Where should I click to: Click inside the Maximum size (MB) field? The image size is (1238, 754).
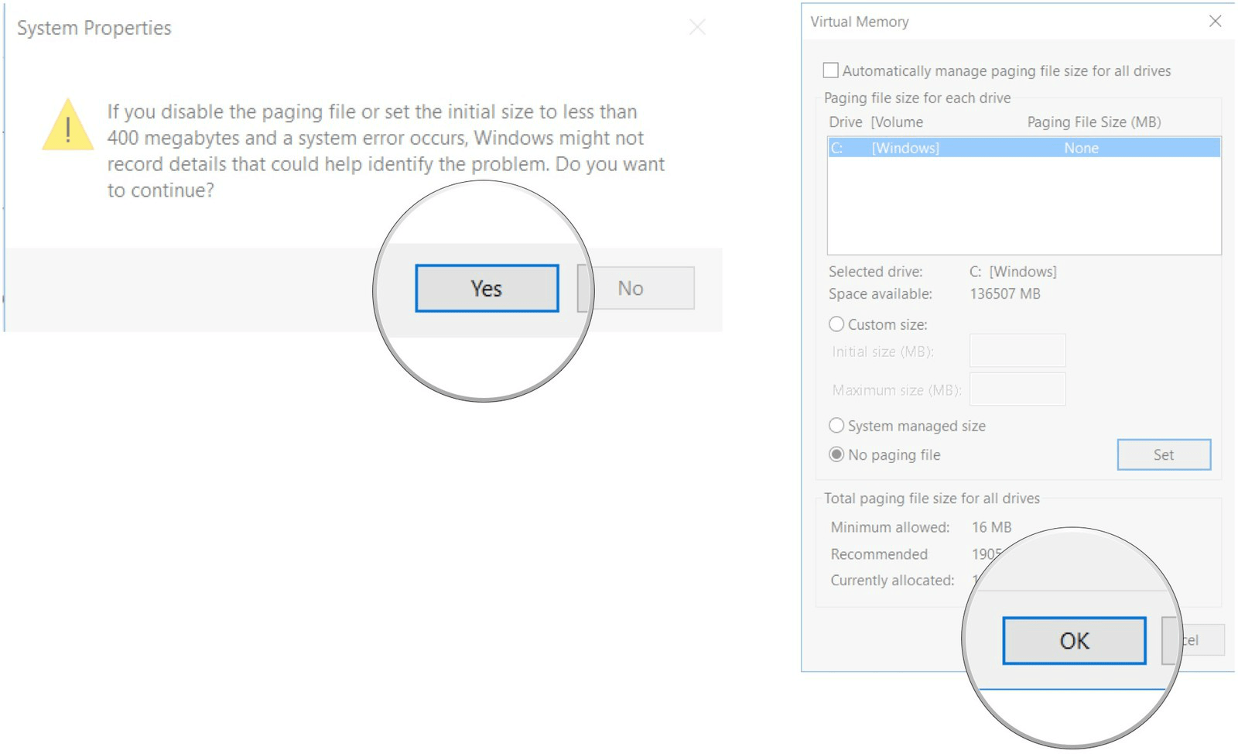pyautogui.click(x=1017, y=389)
